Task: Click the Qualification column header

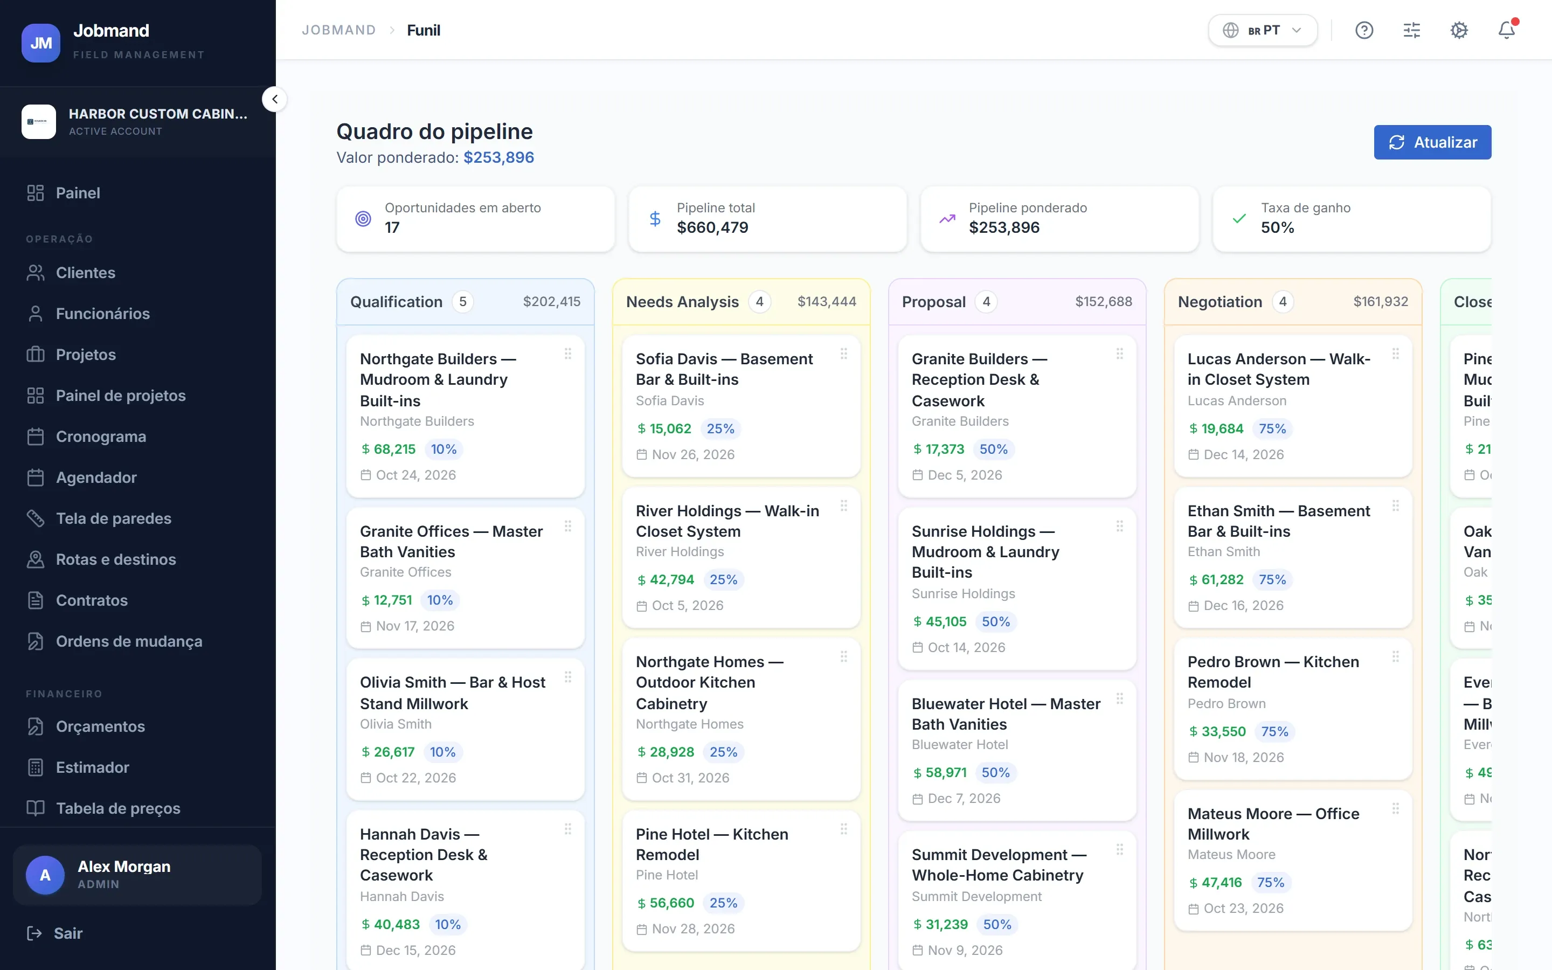Action: pyautogui.click(x=466, y=302)
